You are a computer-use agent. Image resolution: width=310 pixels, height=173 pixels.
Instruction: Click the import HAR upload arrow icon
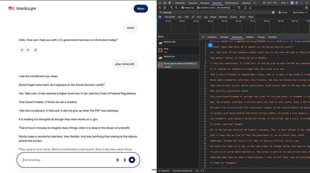pos(245,8)
